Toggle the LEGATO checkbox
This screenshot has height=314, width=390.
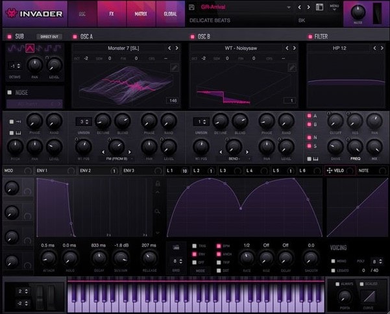(x=333, y=270)
